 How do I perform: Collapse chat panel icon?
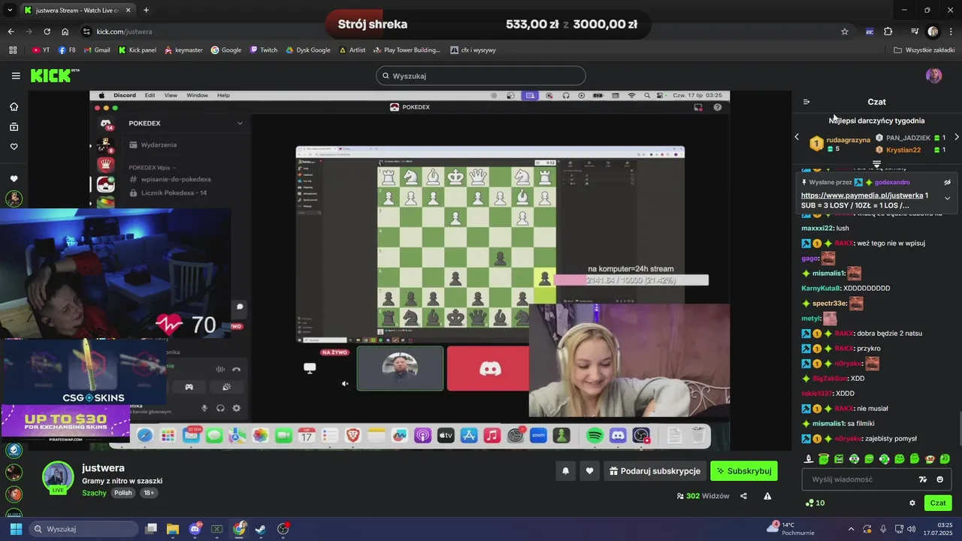coord(806,102)
